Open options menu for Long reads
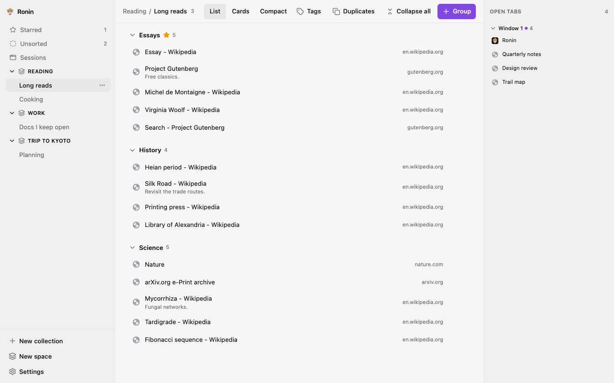The width and height of the screenshot is (614, 383). 102,85
